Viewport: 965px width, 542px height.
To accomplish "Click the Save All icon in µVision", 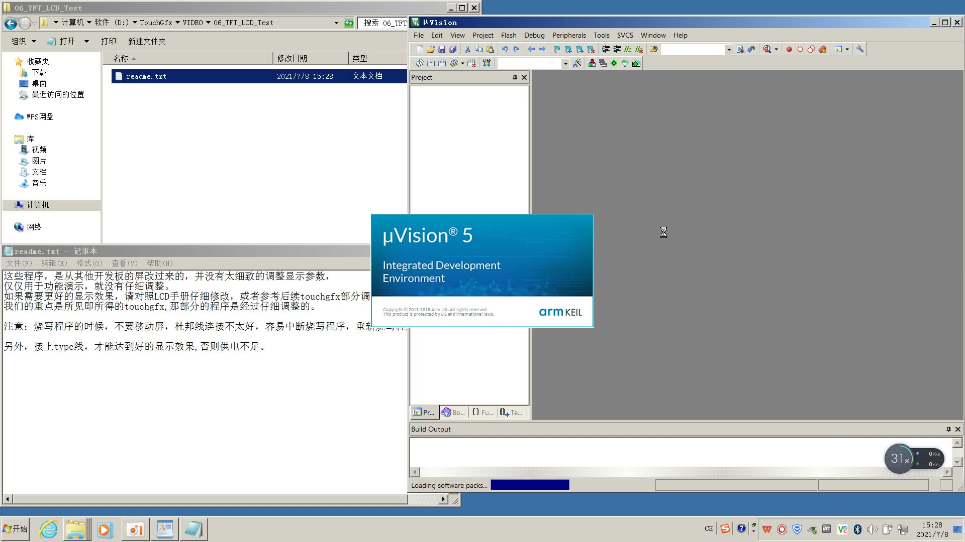I will coord(453,49).
